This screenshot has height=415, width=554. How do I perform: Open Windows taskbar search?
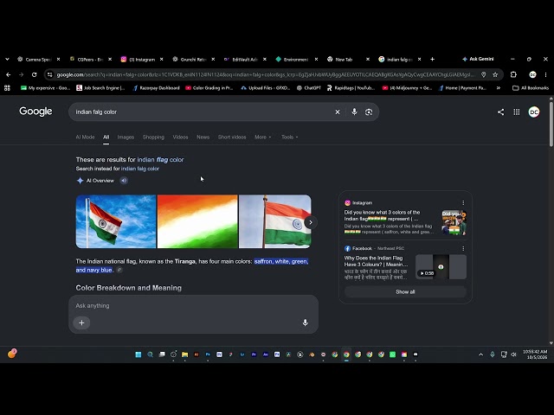point(150,354)
